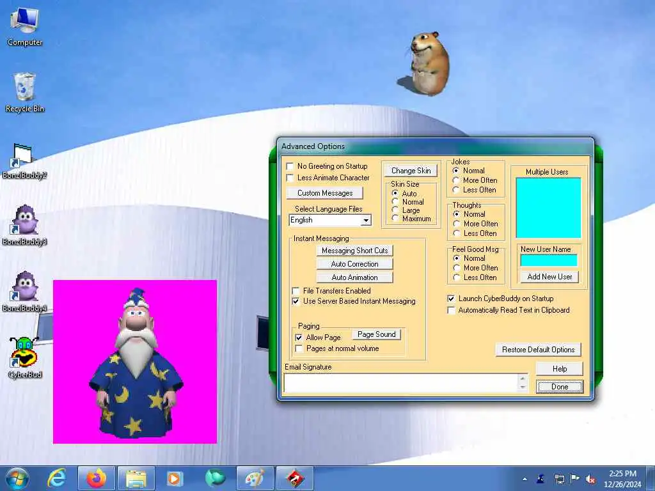The image size is (655, 491).
Task: Click the New User Name field
Action: point(549,261)
